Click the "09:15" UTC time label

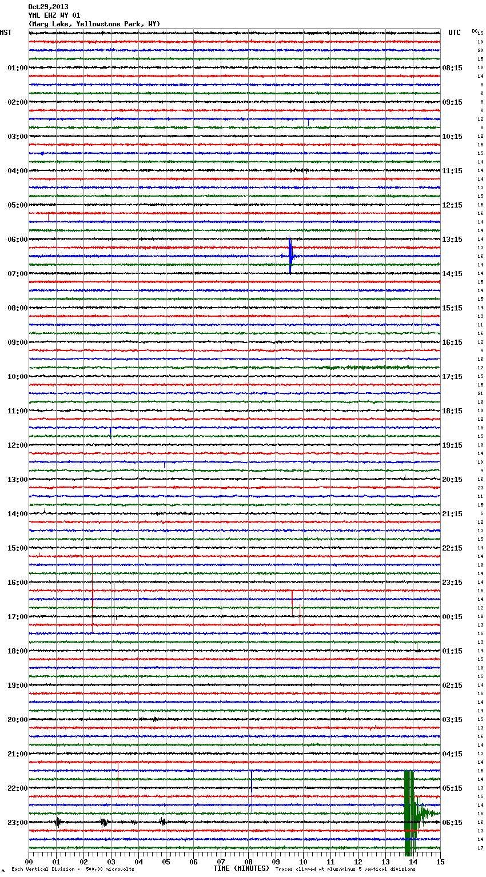452,102
